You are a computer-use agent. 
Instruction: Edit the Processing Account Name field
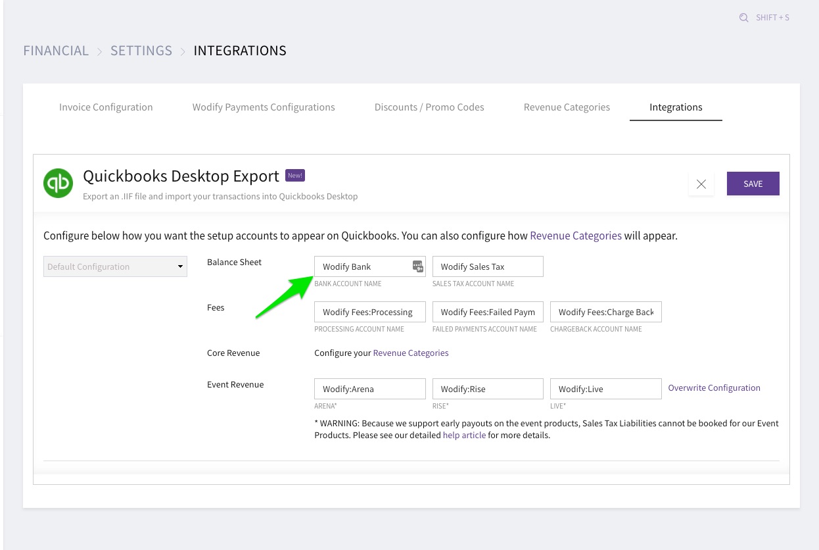tap(370, 312)
